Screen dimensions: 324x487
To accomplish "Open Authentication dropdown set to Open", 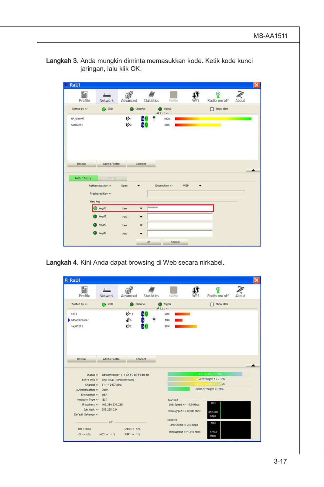I will [x=138, y=186].
